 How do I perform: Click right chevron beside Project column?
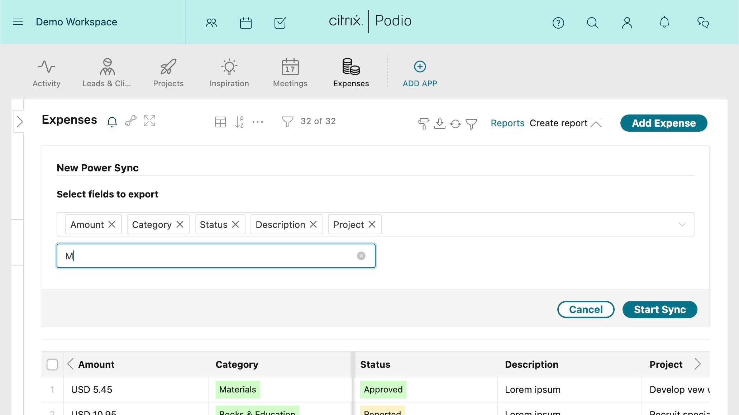pyautogui.click(x=697, y=364)
